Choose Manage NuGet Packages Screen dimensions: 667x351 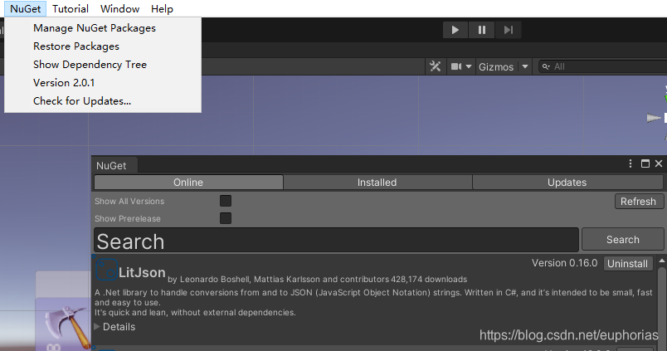pos(95,28)
